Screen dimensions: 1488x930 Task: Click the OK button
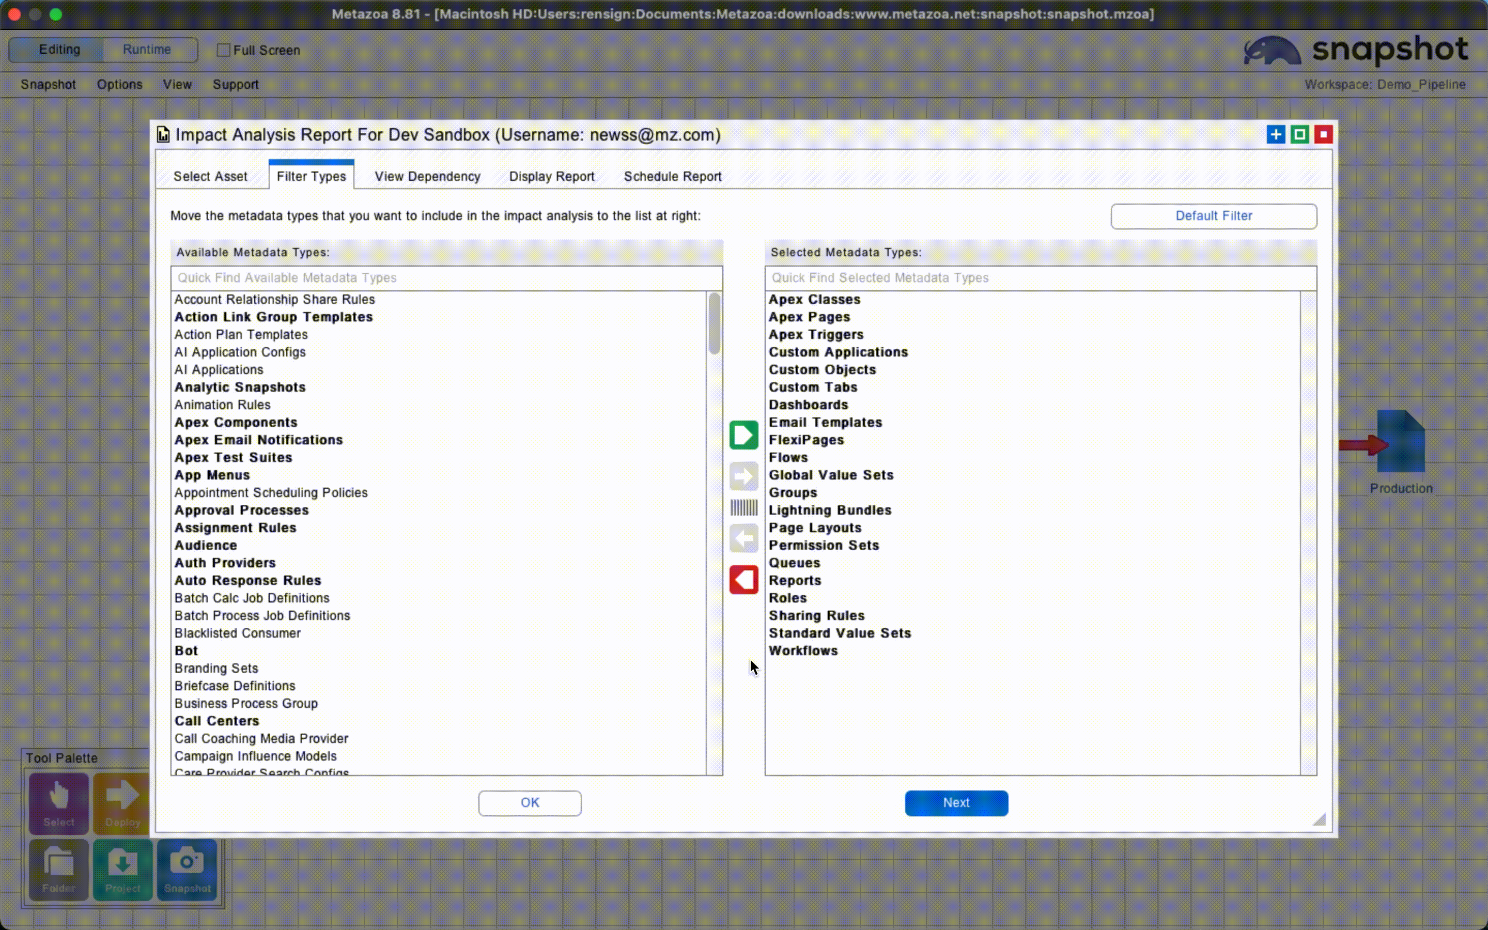point(530,803)
